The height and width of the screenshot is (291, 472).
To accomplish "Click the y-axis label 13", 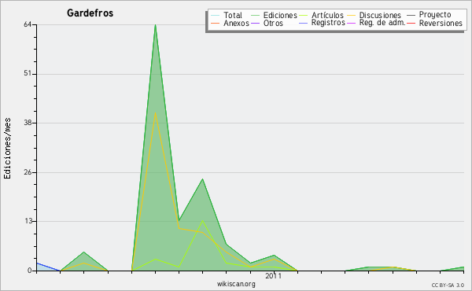I will click(28, 221).
